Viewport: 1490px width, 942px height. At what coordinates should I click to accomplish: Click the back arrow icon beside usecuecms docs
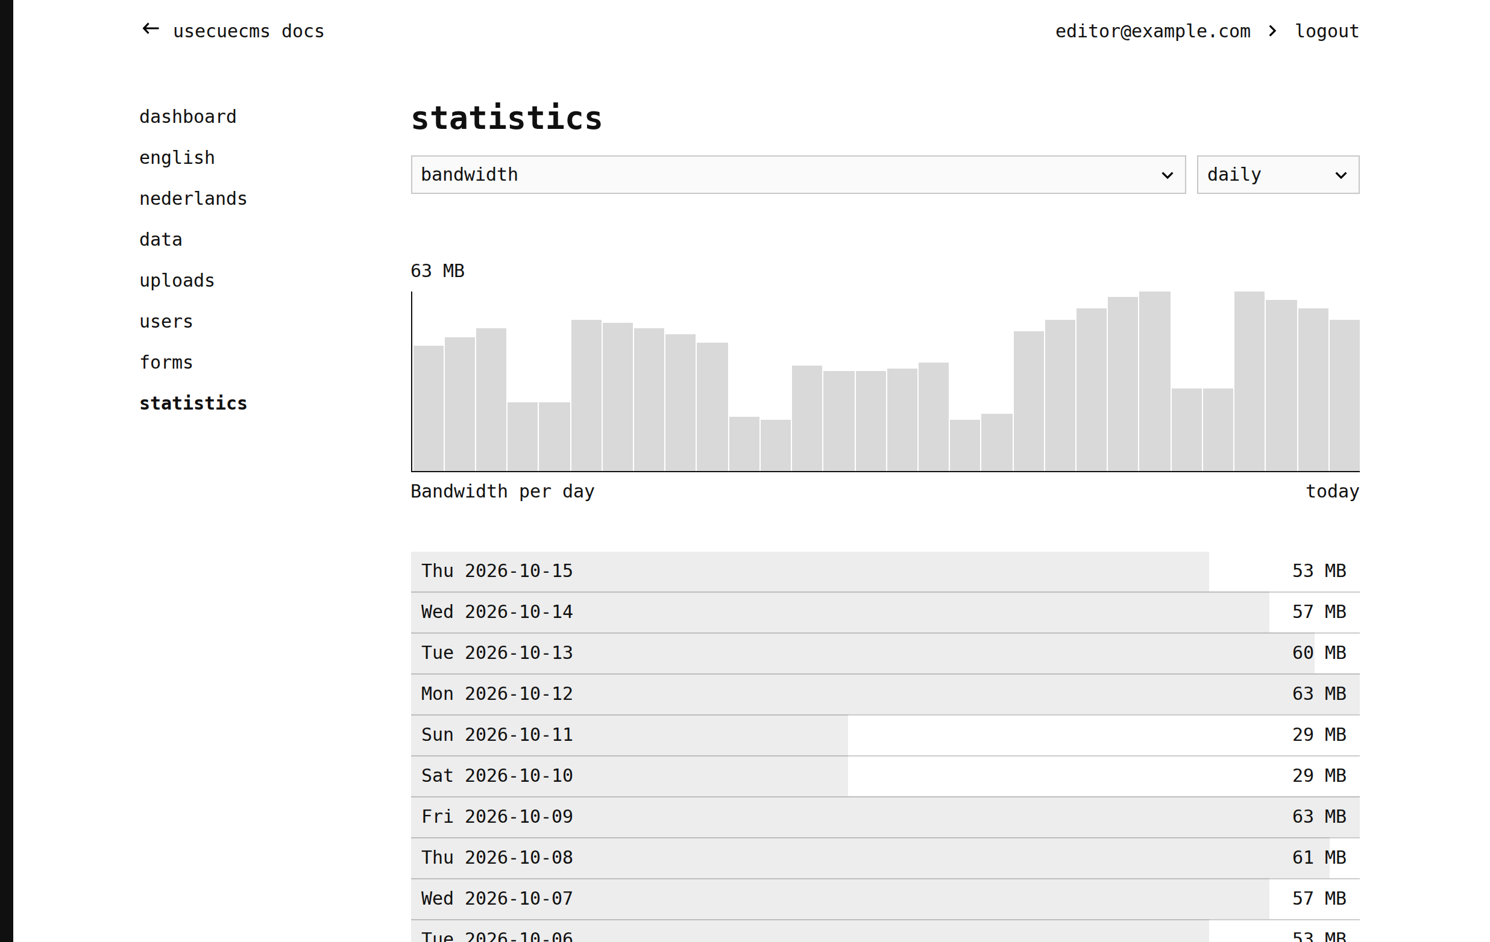pyautogui.click(x=150, y=29)
